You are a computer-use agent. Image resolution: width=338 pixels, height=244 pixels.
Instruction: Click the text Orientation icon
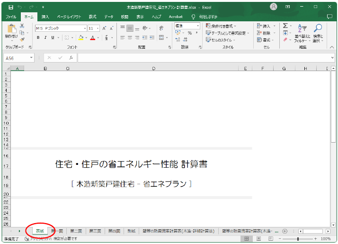pos(145,28)
